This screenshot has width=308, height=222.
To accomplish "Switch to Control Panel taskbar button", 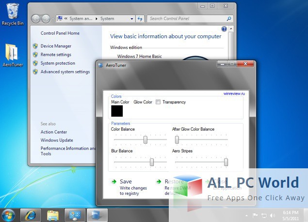I will (75, 215).
